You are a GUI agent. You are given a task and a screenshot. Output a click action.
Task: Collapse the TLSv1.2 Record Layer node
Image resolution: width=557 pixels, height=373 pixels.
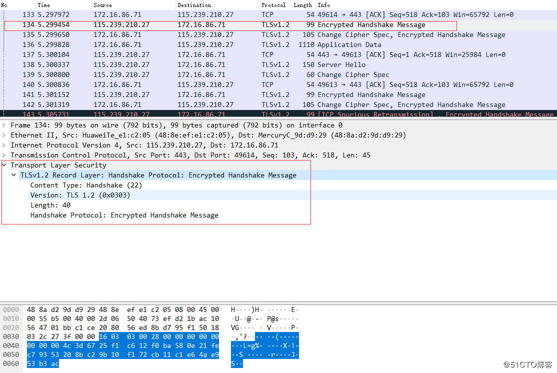14,175
